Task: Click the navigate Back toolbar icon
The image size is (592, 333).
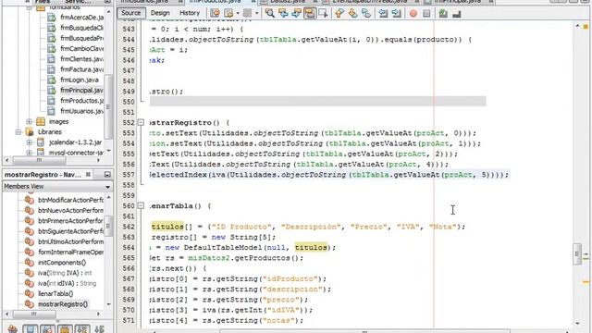Action: pos(228,13)
